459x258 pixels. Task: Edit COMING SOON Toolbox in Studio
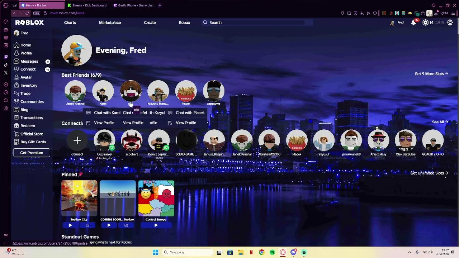click(x=126, y=225)
